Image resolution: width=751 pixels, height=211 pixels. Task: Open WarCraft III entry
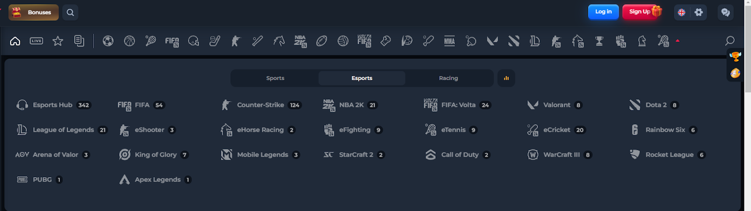point(559,155)
